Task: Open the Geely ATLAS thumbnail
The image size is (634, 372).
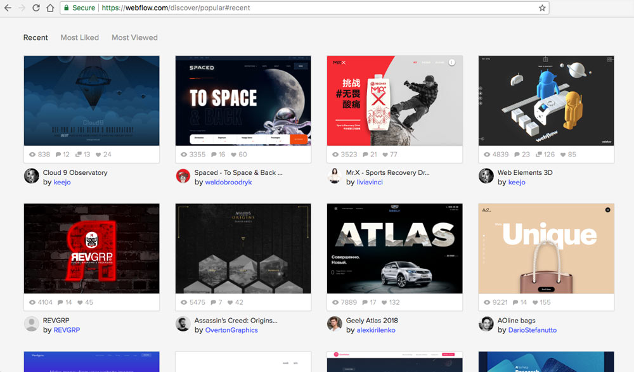Action: pos(394,248)
